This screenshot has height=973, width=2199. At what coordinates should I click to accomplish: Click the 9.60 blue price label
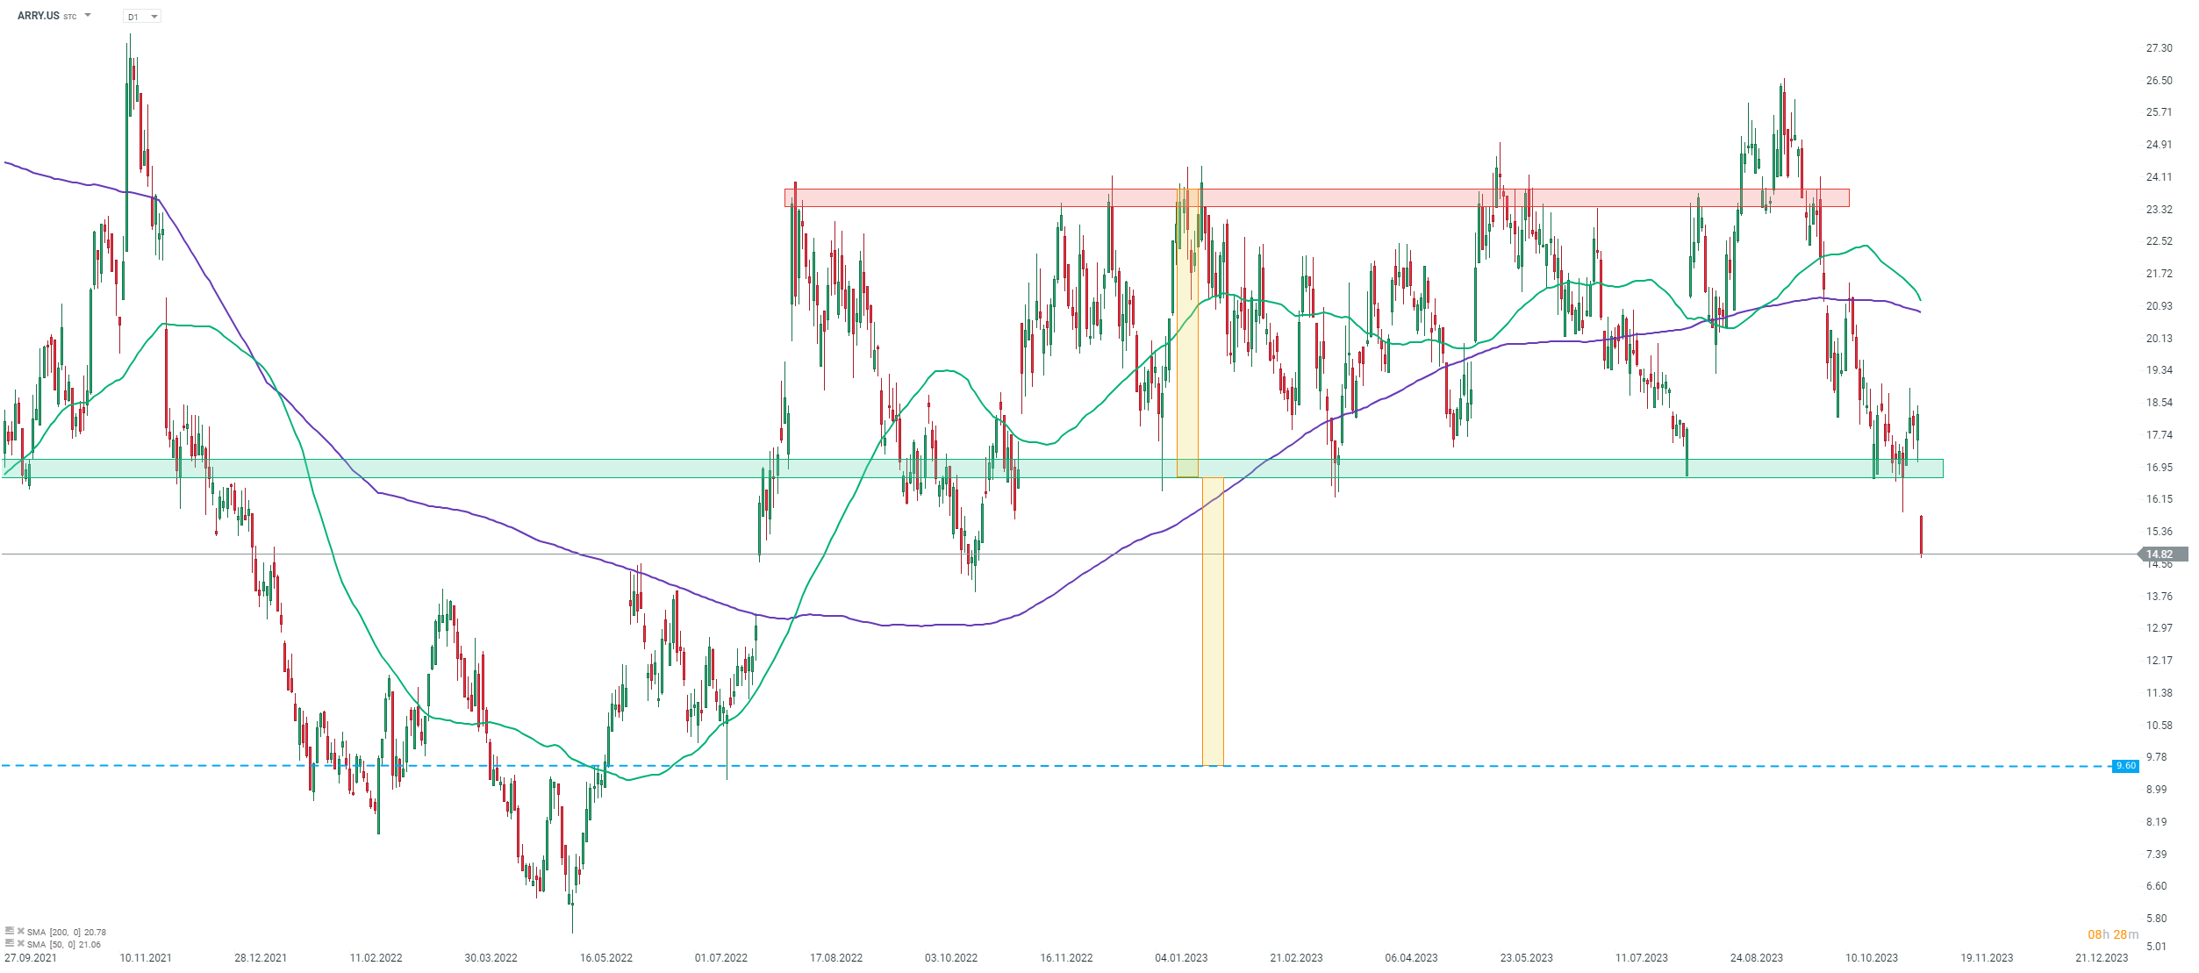click(2125, 766)
